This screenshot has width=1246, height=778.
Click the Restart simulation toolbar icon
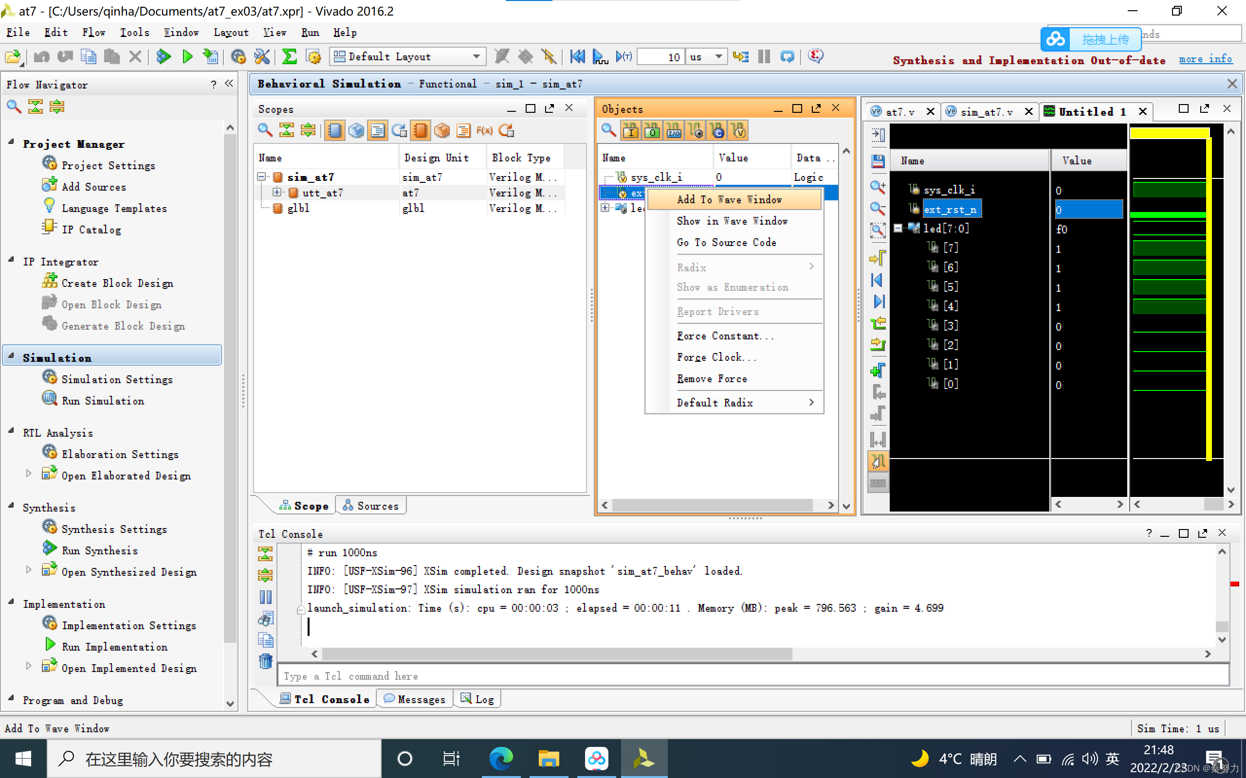point(577,56)
